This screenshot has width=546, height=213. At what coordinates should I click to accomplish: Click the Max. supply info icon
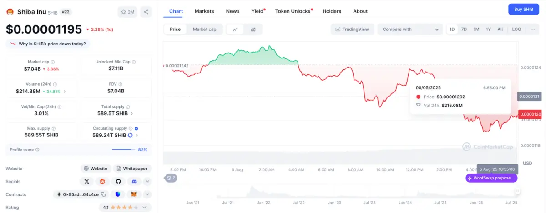tap(54, 129)
